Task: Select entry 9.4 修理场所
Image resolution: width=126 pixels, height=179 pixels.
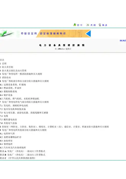Action: coord(6,144)
